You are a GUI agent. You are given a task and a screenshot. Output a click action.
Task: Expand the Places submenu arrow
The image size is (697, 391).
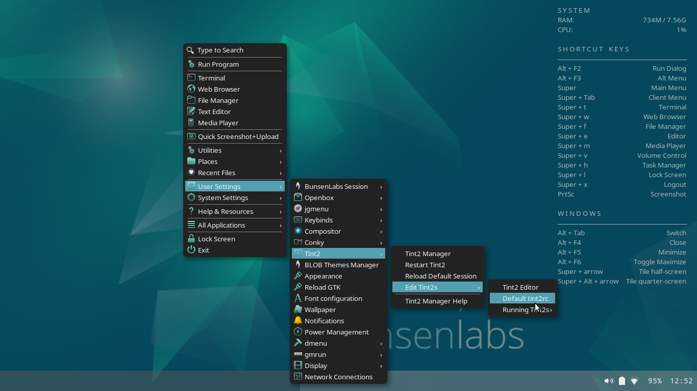pos(281,162)
